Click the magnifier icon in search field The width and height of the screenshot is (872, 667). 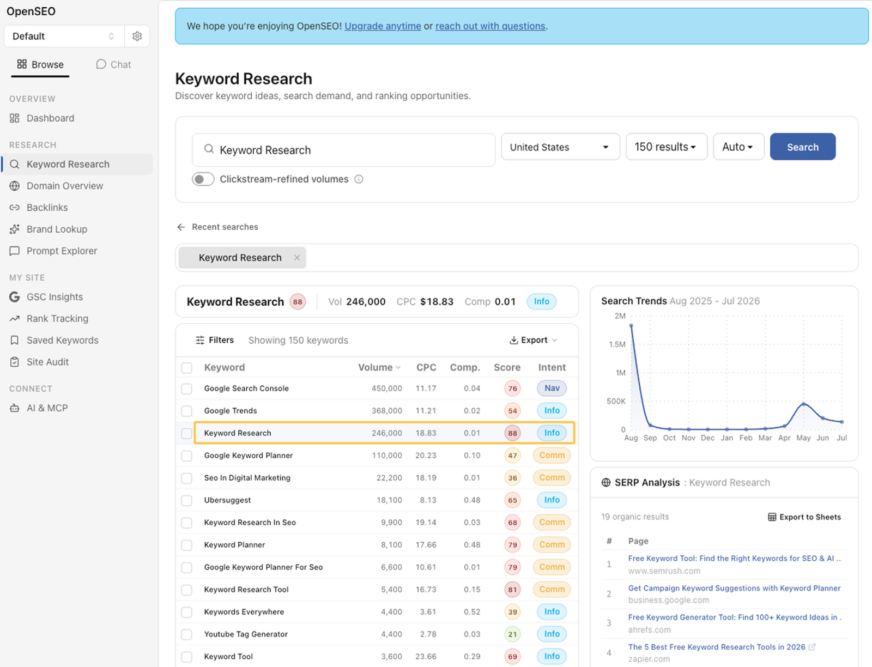point(209,149)
